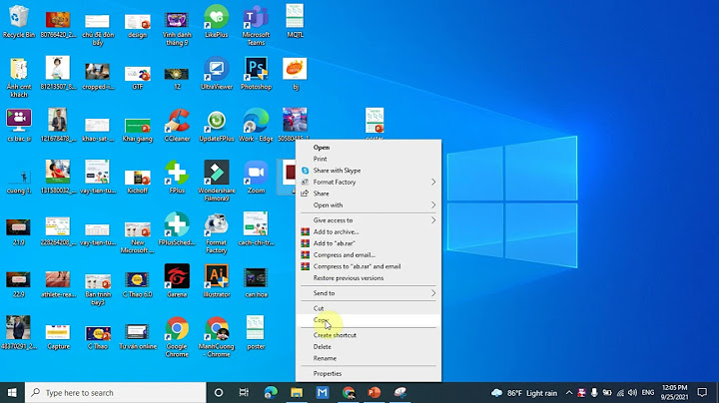Click Restore previous versions

click(x=369, y=278)
